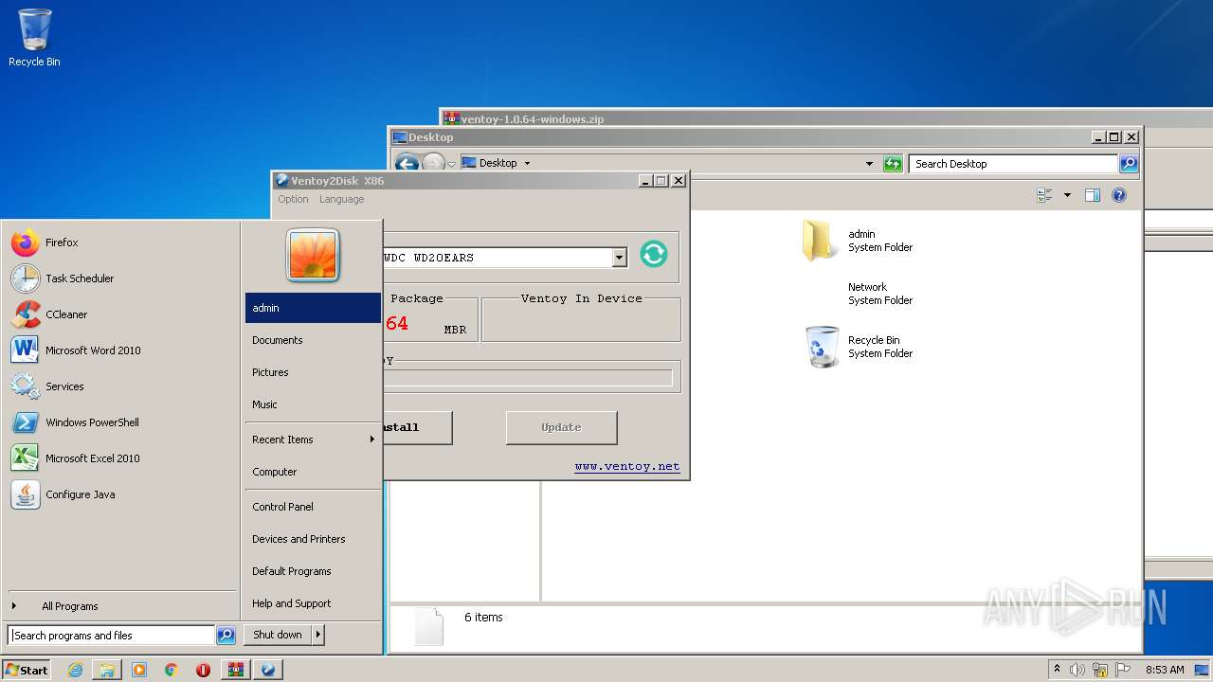Click the network tray icon
1213x682 pixels.
coord(1100,670)
